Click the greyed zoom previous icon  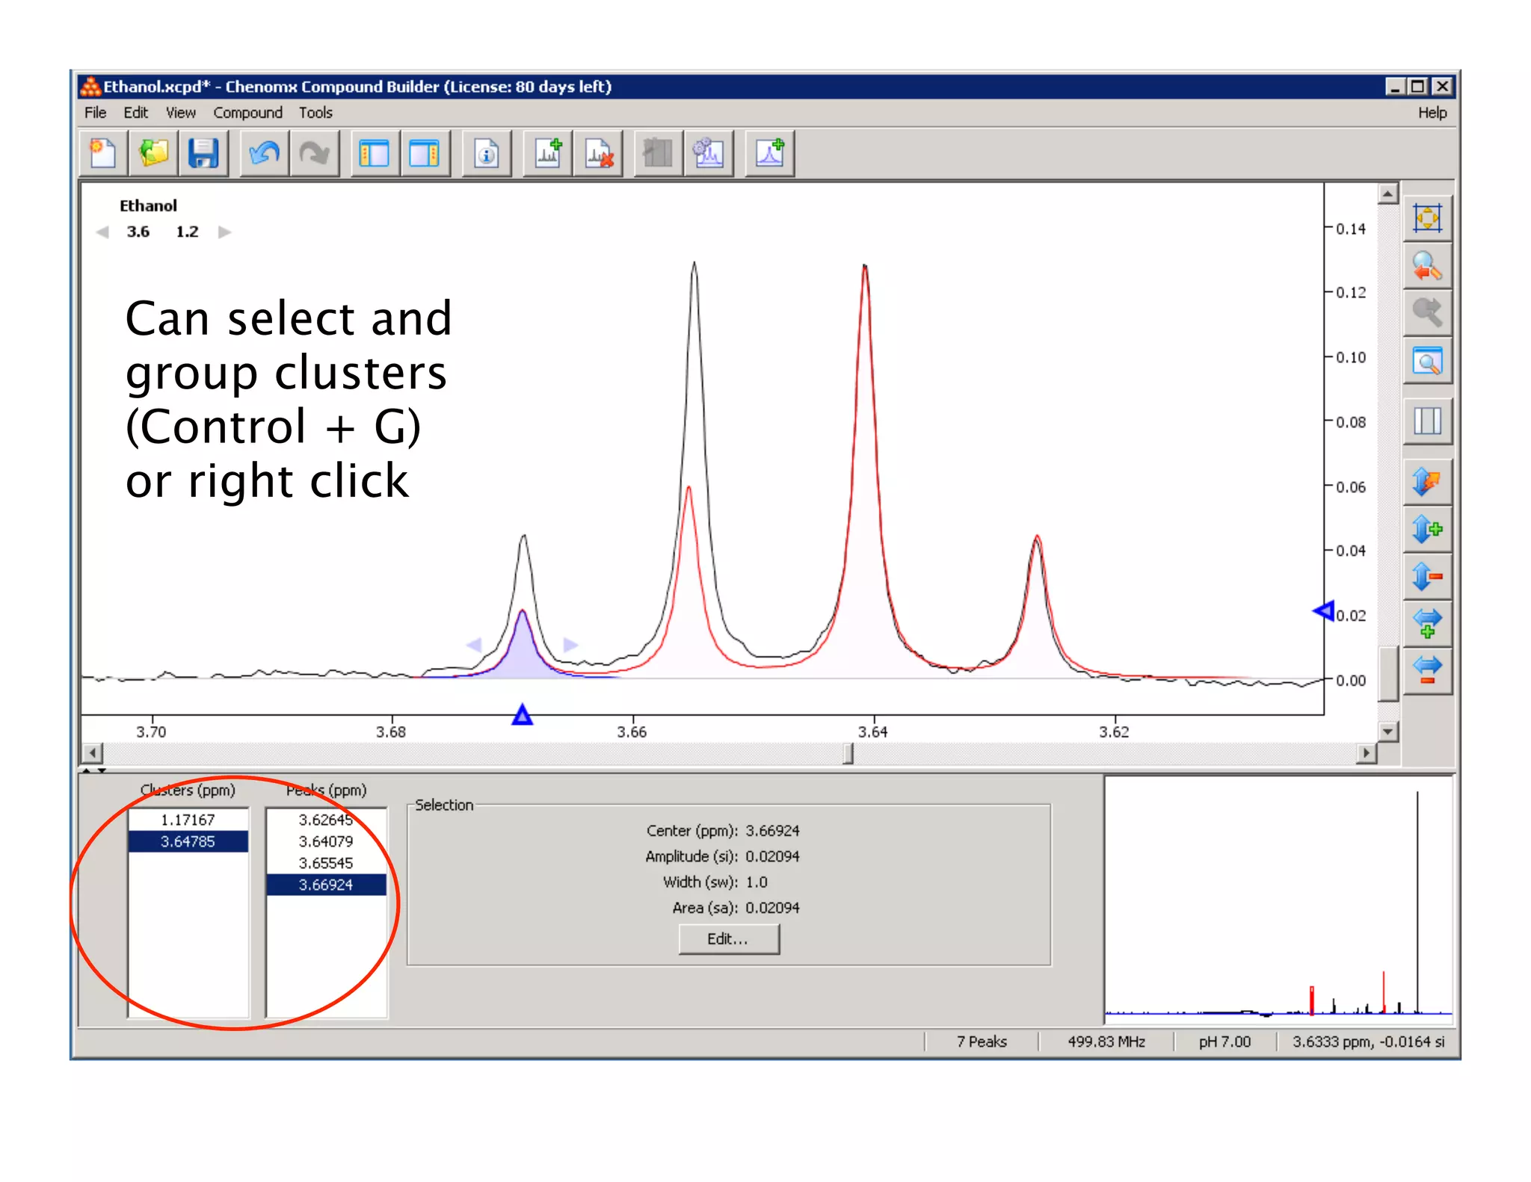click(1427, 314)
